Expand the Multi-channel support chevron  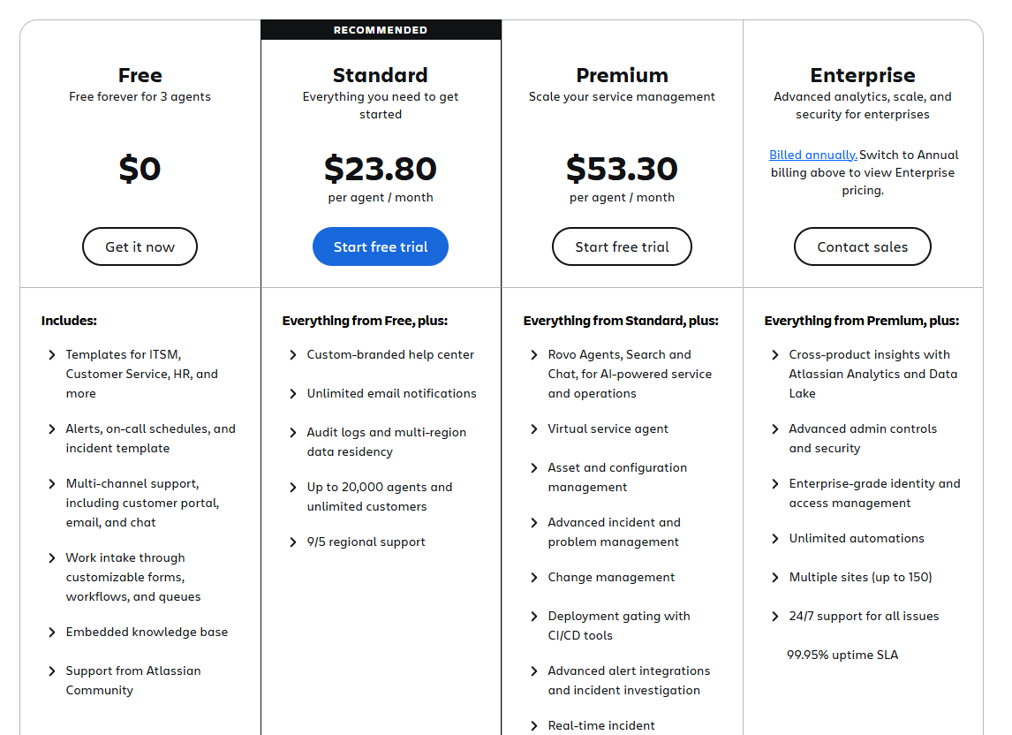tap(52, 484)
